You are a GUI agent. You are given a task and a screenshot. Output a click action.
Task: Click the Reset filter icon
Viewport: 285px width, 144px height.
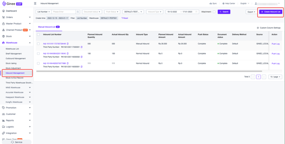(x=122, y=18)
